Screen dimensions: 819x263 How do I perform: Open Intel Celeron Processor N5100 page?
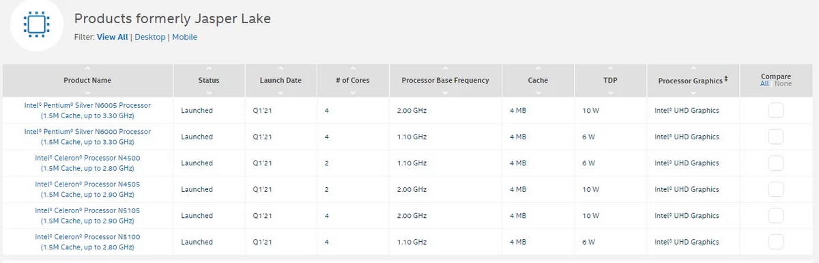tap(87, 242)
